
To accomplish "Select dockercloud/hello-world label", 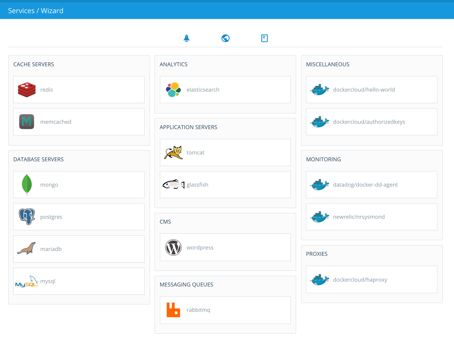I will click(364, 90).
